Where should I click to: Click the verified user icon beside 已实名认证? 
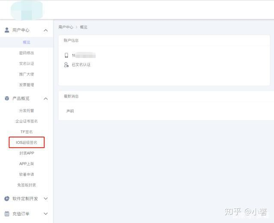tap(66, 65)
